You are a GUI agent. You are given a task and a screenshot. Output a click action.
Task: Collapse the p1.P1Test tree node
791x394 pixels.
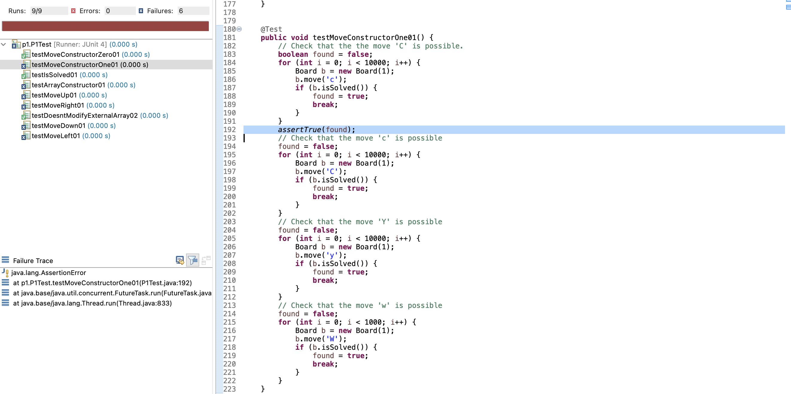tap(4, 44)
